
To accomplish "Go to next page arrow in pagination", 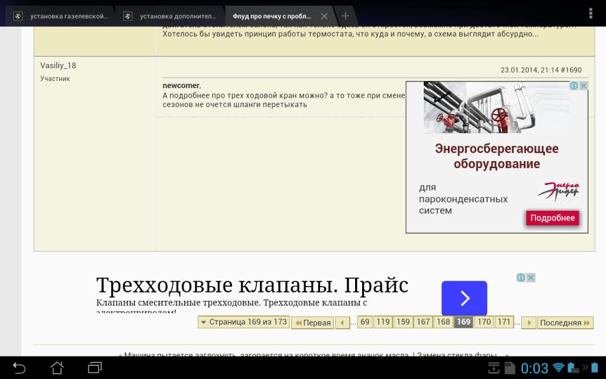I will click(529, 323).
